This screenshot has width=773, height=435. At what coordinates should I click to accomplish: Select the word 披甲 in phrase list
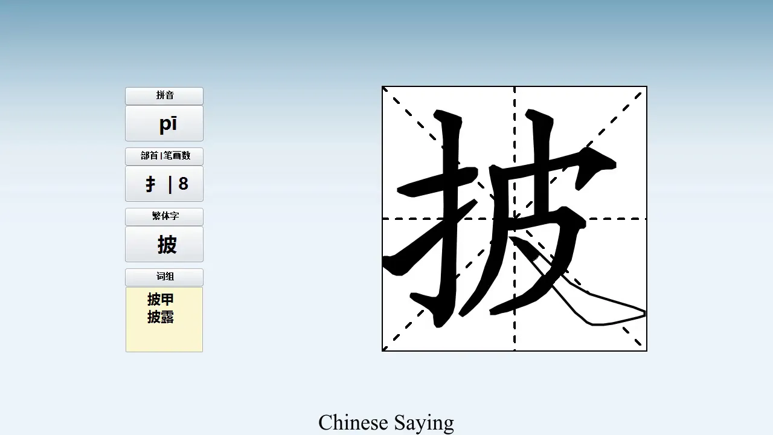coord(161,300)
